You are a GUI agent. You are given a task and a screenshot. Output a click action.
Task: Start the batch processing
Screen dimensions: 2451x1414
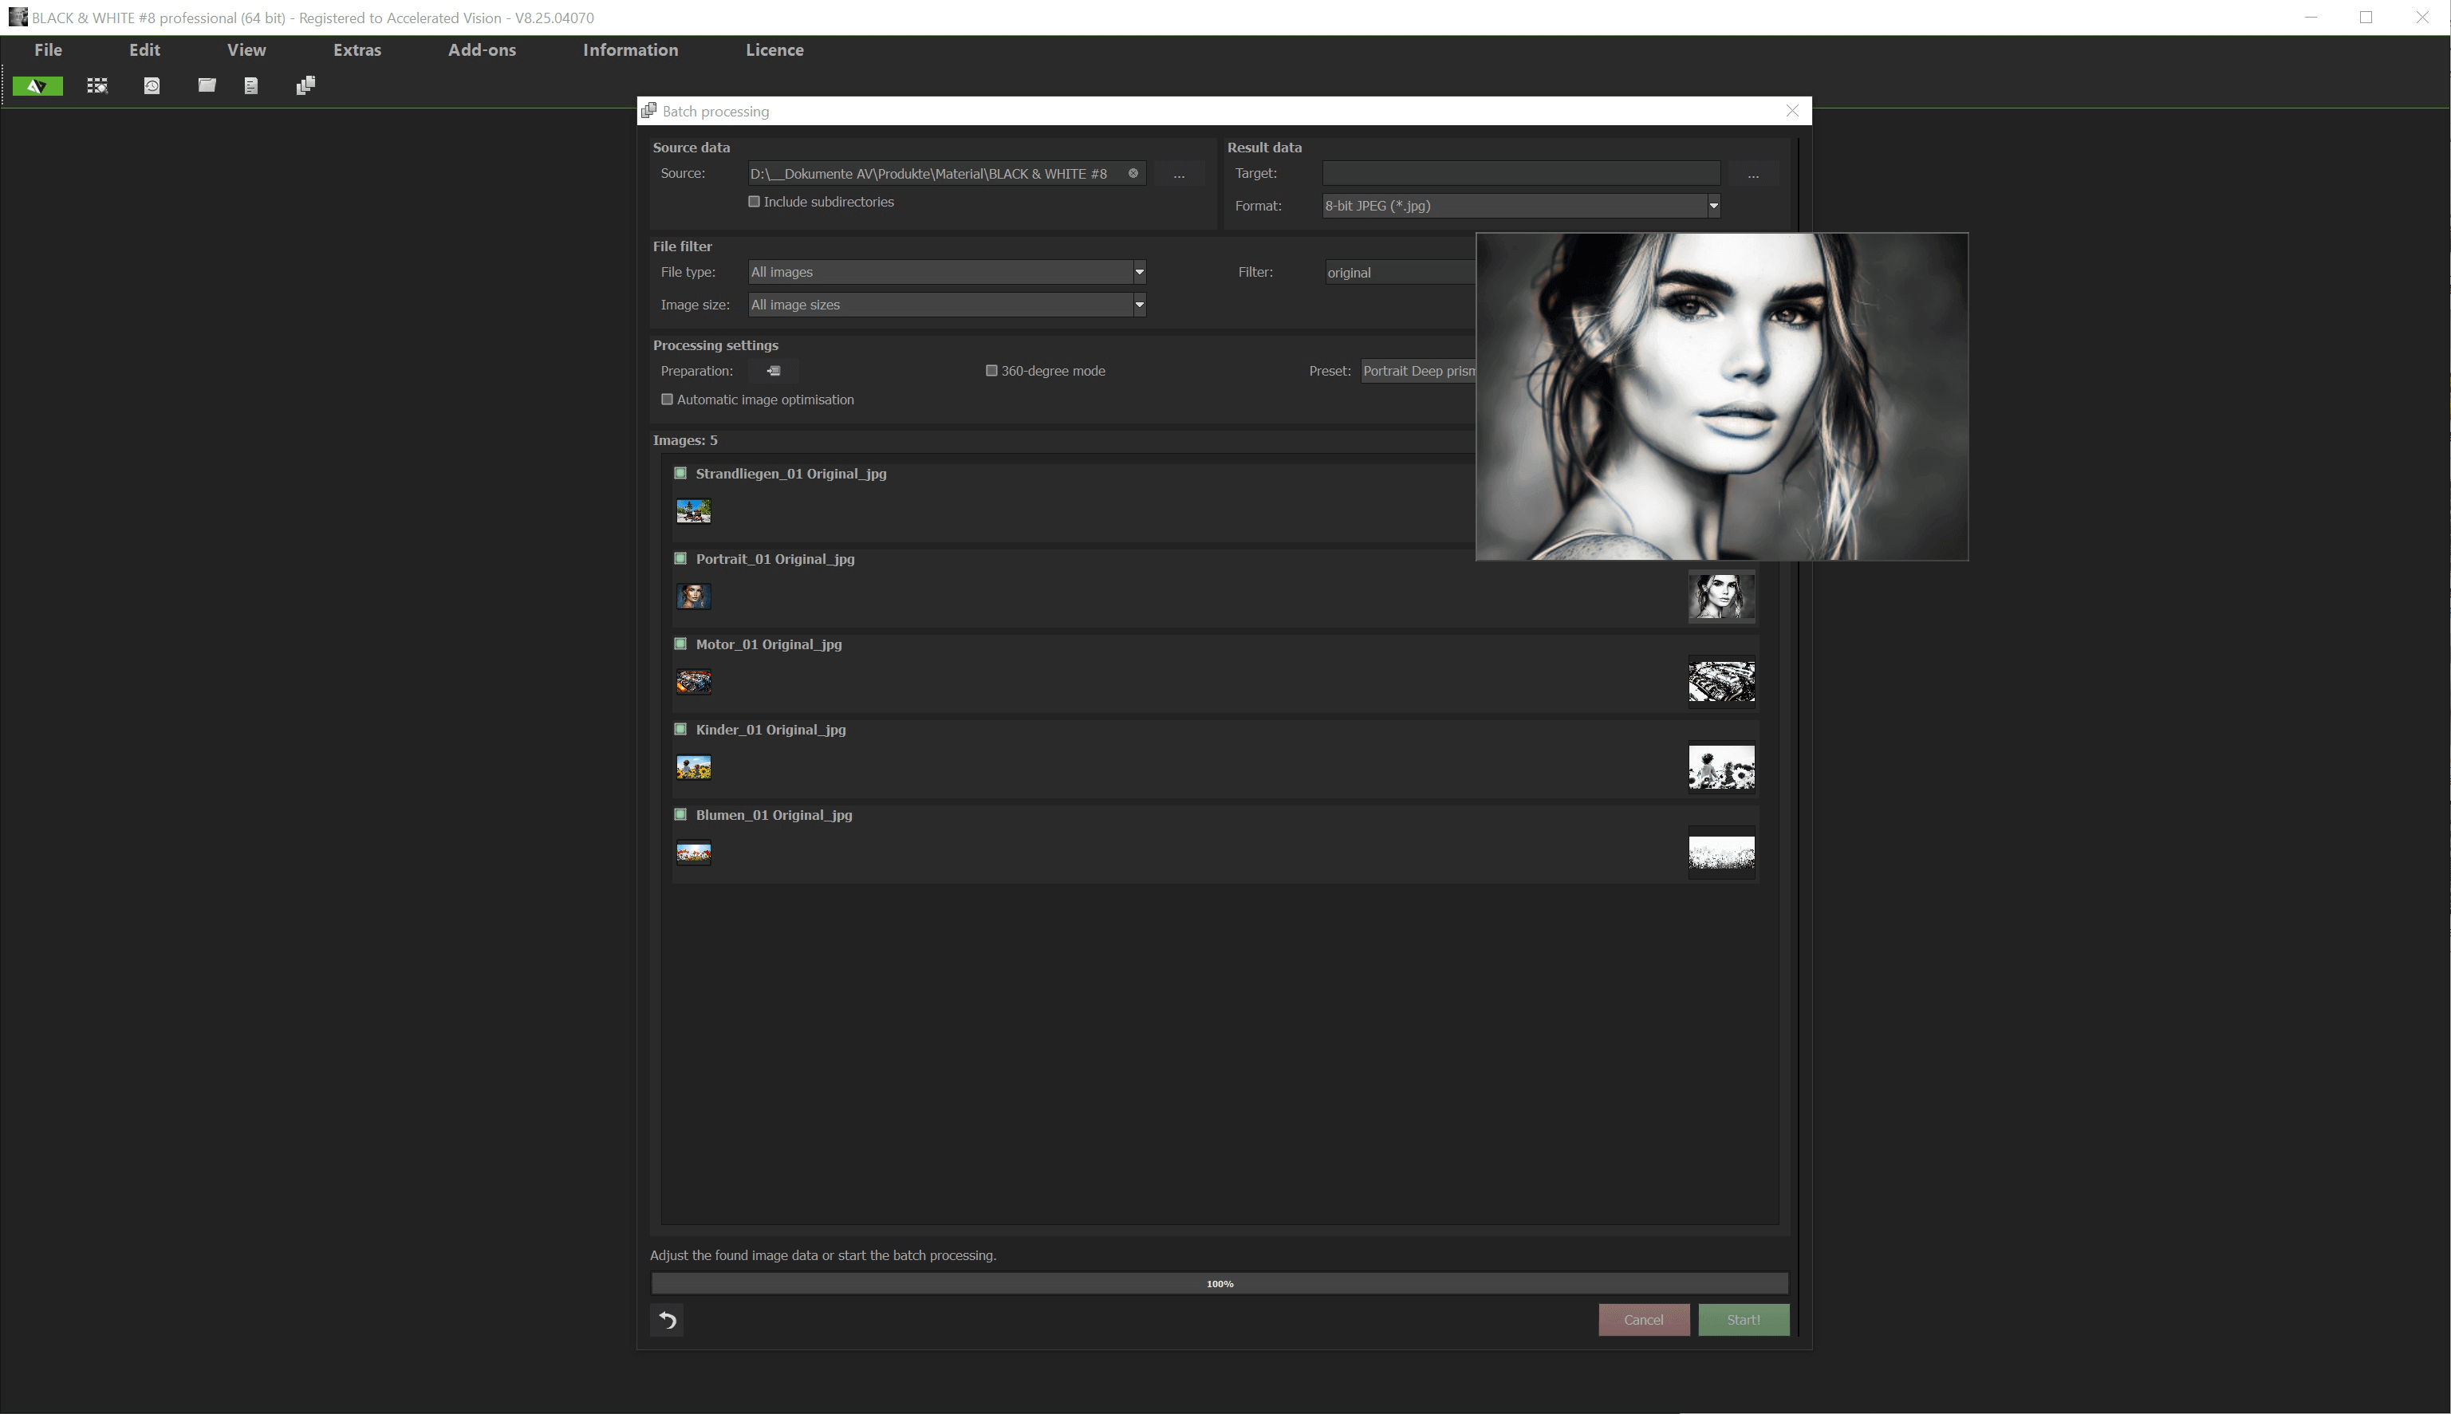[1742, 1320]
